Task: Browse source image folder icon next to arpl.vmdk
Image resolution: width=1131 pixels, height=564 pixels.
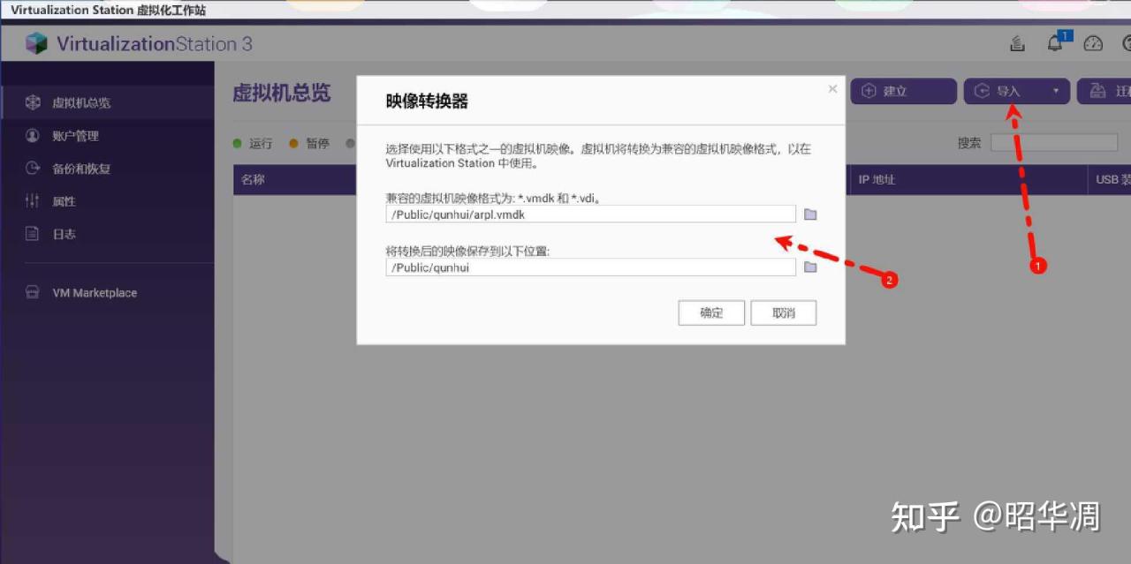Action: [810, 214]
